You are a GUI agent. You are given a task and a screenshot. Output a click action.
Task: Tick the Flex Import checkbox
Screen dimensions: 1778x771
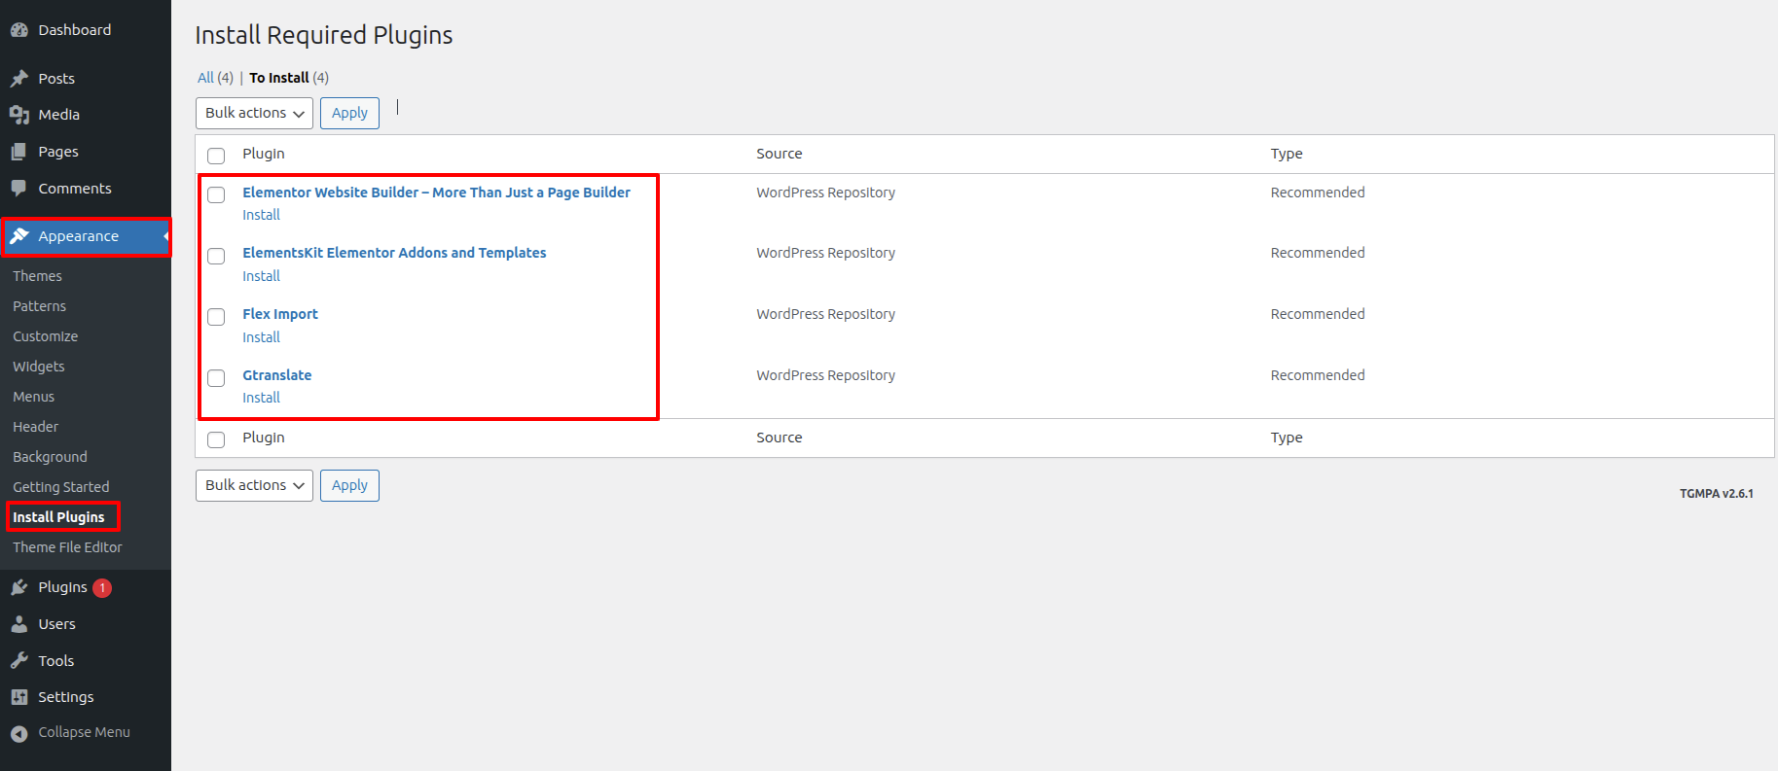[216, 316]
